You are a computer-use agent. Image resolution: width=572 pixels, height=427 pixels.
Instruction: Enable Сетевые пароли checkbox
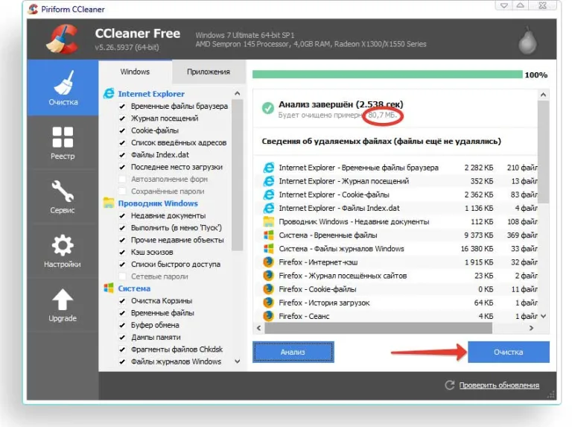coord(122,276)
